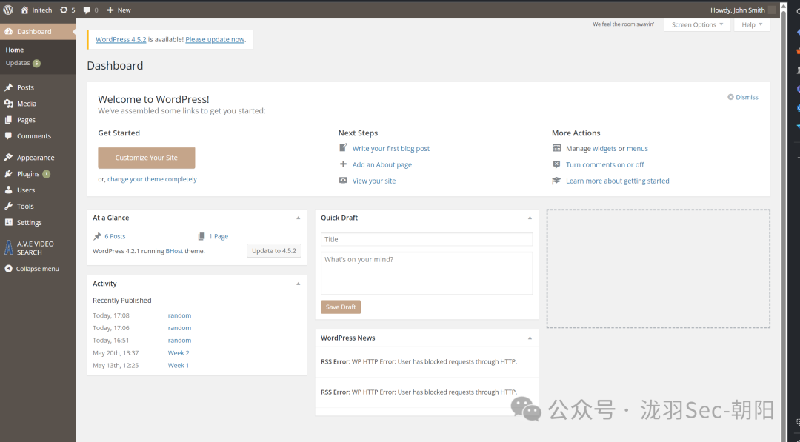Click the write blog post pencil icon
The height and width of the screenshot is (442, 800).
click(x=344, y=148)
